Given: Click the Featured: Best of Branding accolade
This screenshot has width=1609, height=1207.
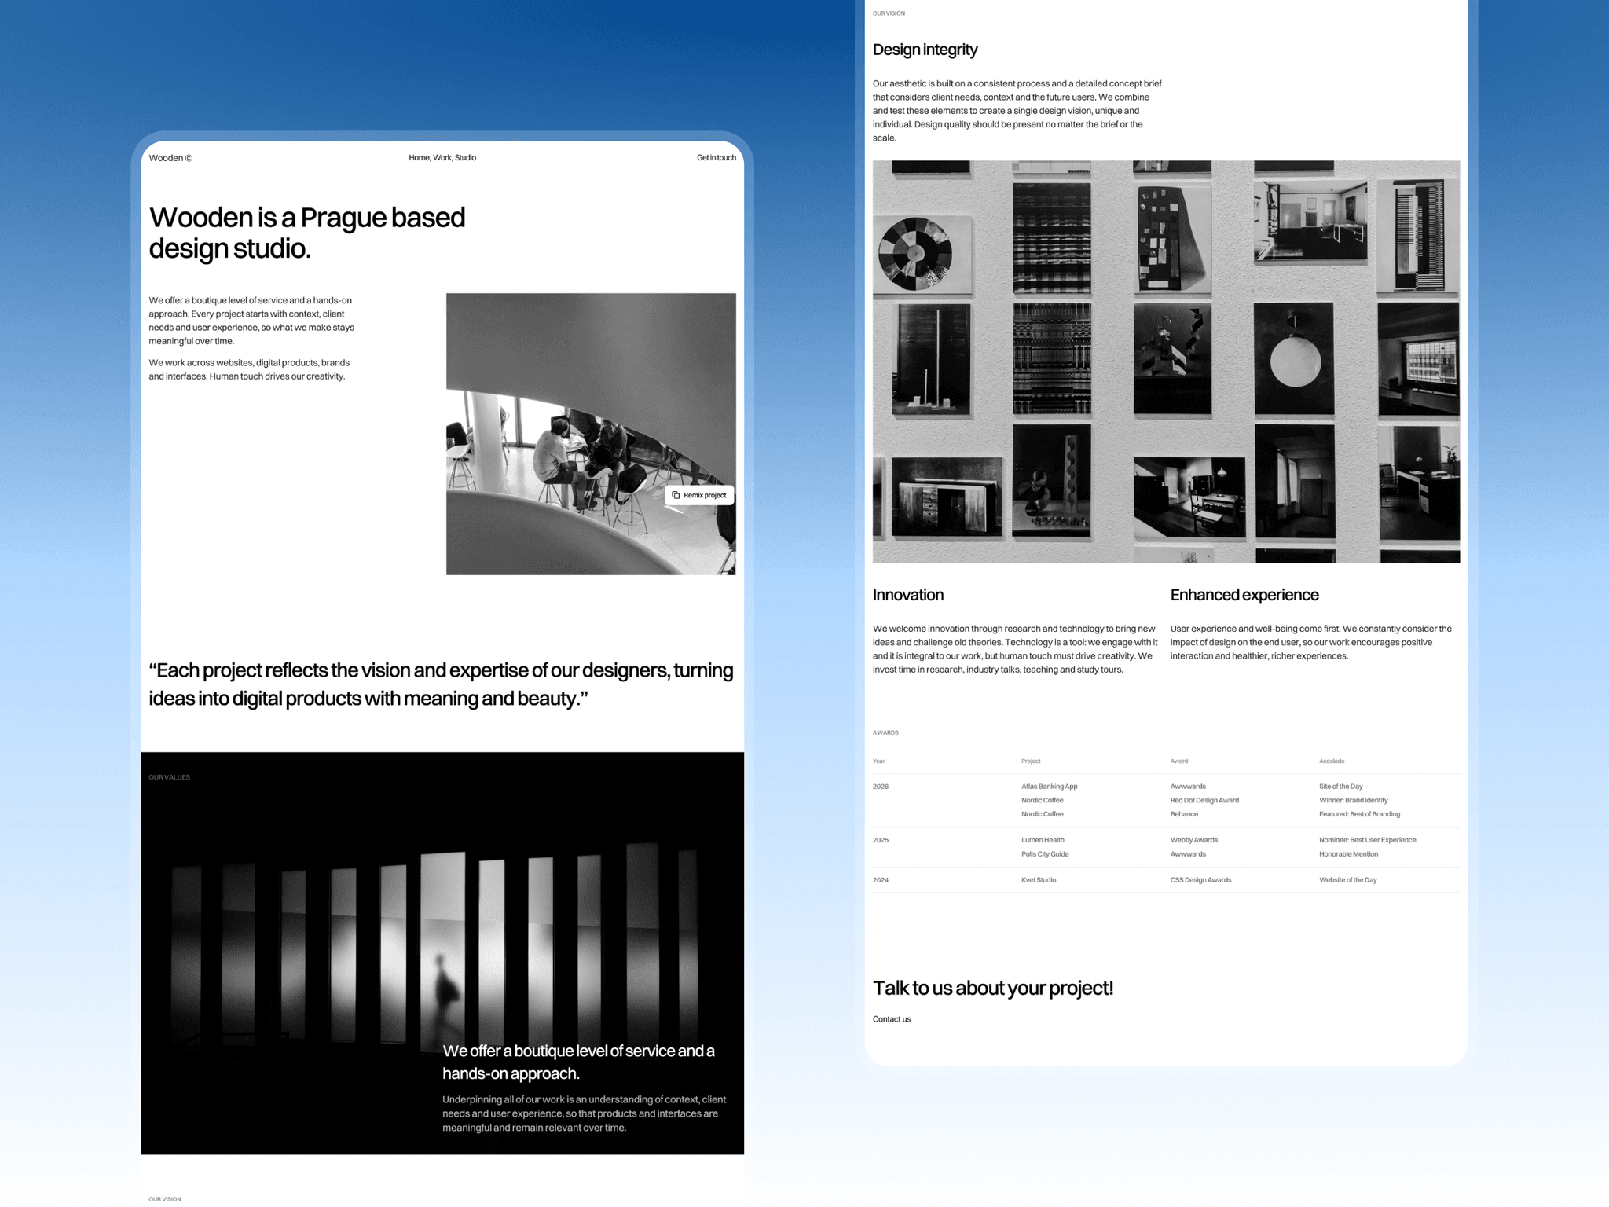Looking at the screenshot, I should [1359, 814].
